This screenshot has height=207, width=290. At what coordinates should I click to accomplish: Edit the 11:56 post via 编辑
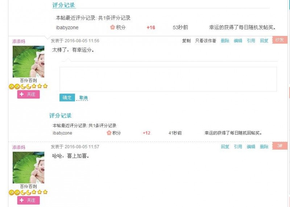238,41
